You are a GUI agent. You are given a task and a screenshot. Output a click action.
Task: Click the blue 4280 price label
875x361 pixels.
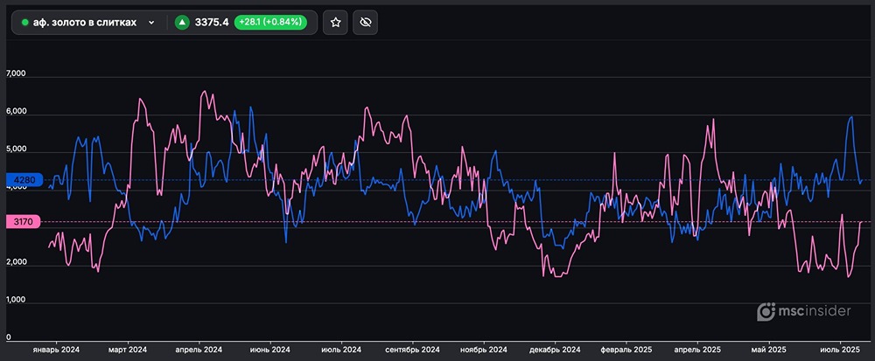[x=19, y=181]
